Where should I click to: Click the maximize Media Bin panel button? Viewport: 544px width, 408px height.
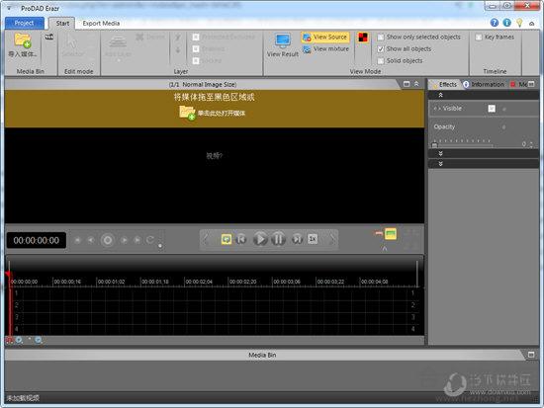coord(531,355)
